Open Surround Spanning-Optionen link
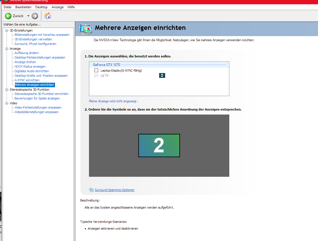This screenshot has width=318, height=241. pos(115,190)
